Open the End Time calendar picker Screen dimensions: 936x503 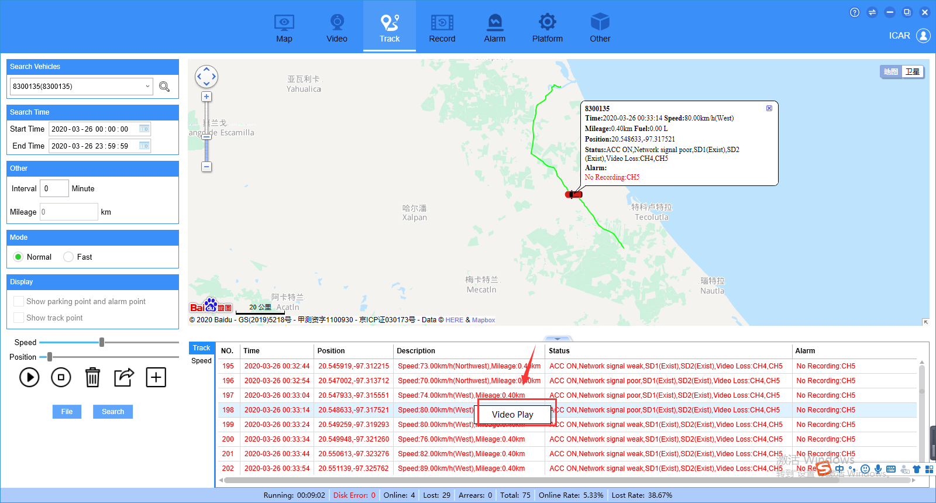point(144,146)
